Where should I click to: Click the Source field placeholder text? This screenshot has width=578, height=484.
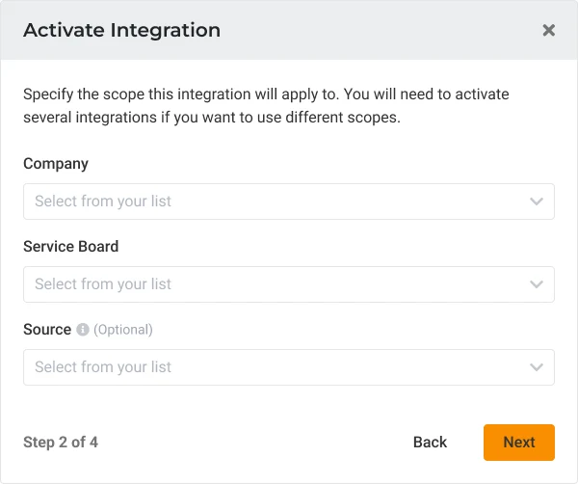(103, 367)
